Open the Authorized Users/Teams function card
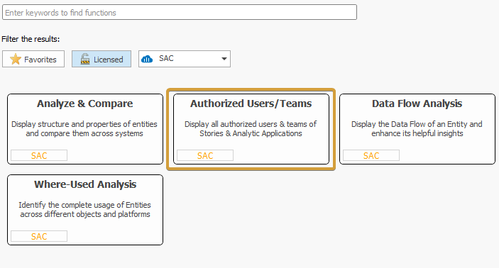This screenshot has height=268, width=499. 251,129
